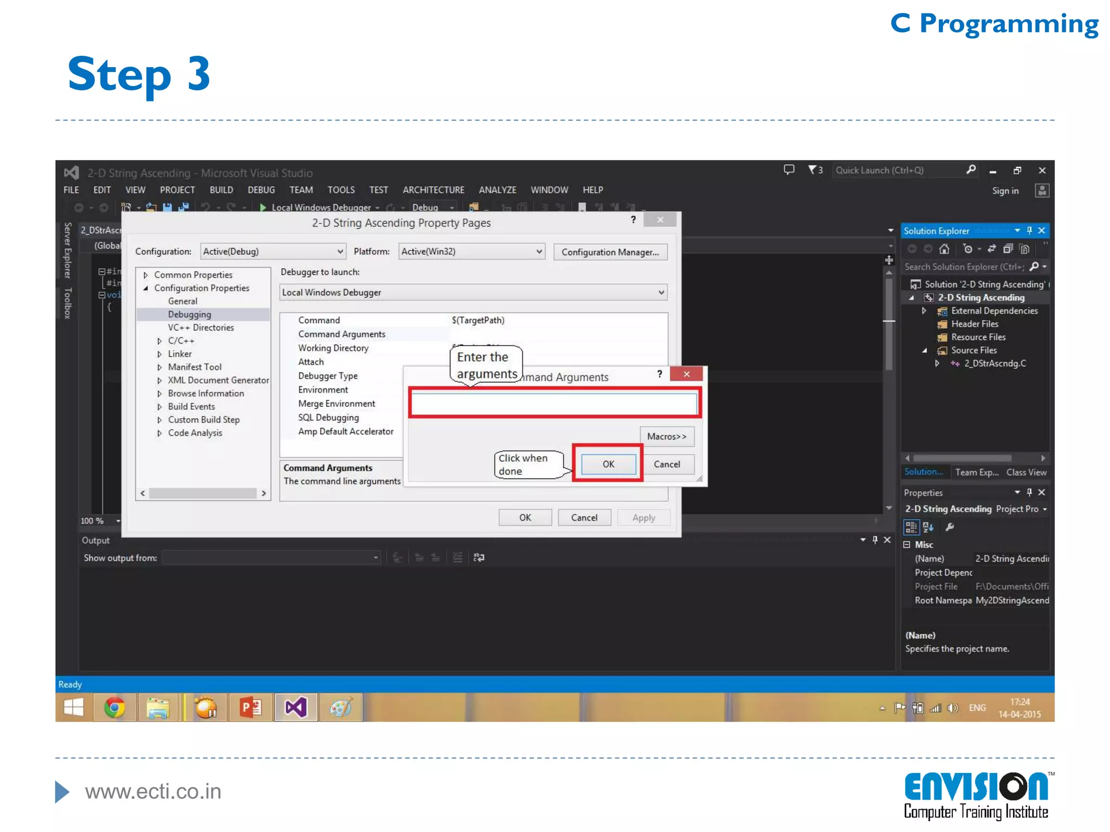Click the Alphabetical sort icon in Properties

928,526
